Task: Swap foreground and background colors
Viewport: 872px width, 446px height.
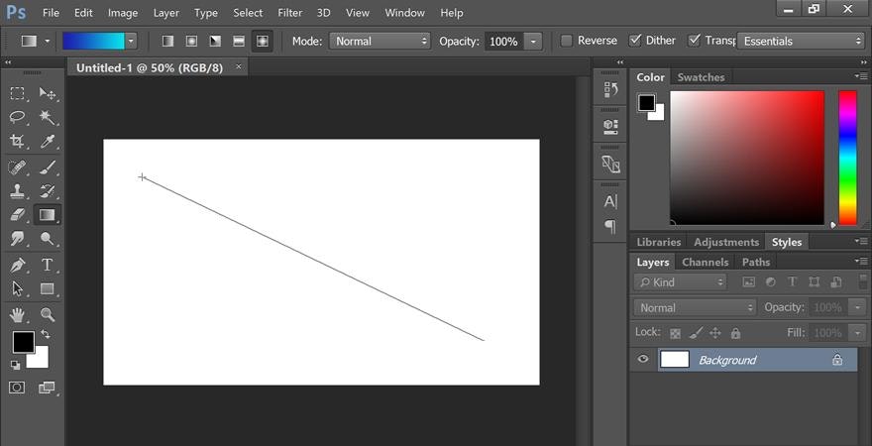Action: pyautogui.click(x=46, y=335)
